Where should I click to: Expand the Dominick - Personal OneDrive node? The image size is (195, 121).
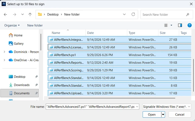click(4, 52)
